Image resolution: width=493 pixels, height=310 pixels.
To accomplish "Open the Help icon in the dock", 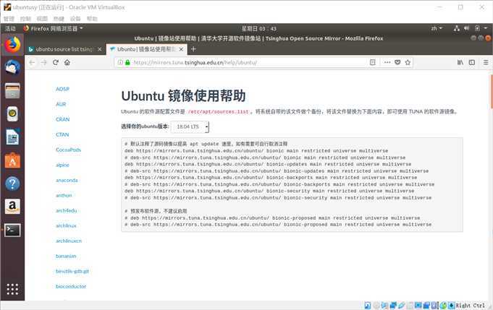I will (12, 184).
